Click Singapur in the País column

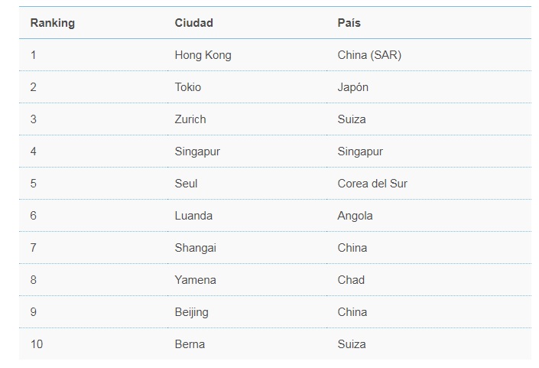click(360, 151)
